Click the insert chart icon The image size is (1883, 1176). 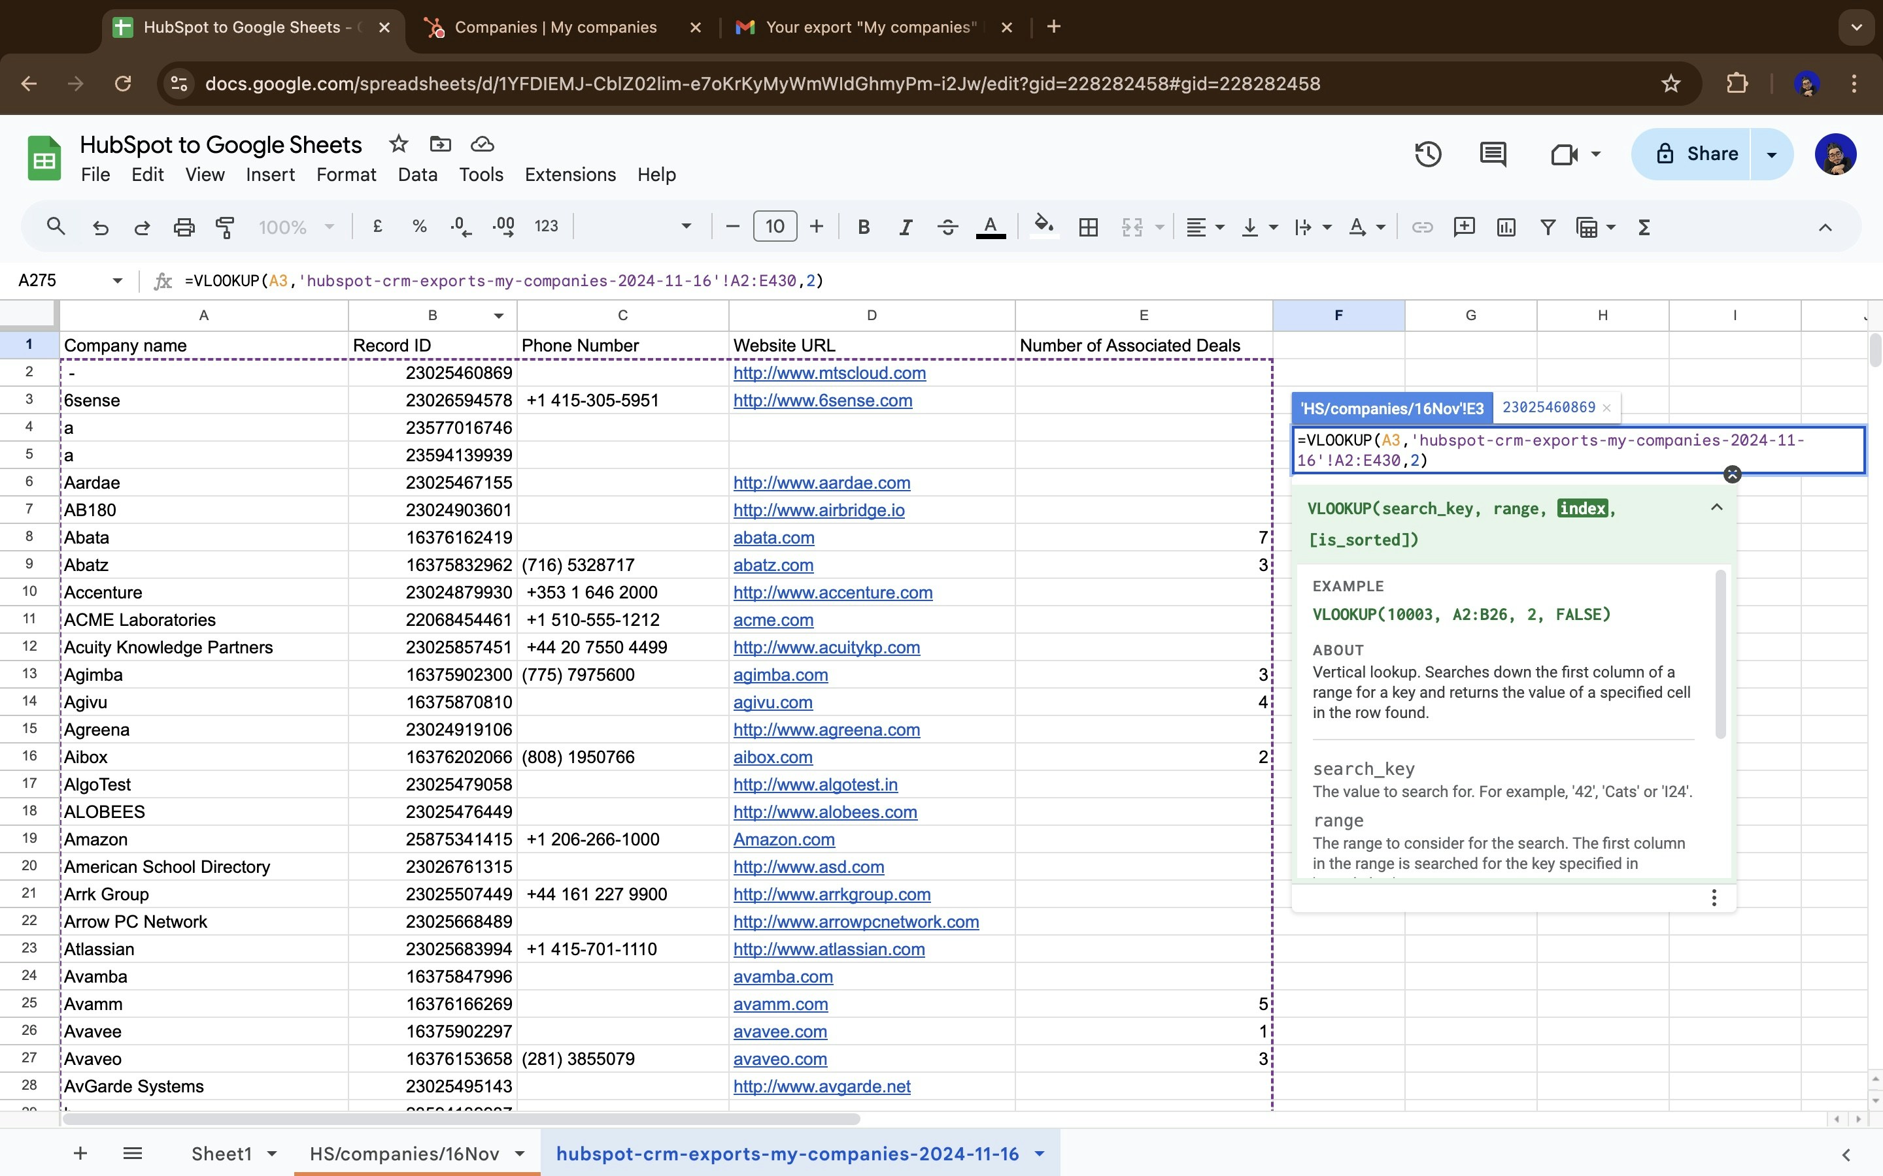[1506, 227]
